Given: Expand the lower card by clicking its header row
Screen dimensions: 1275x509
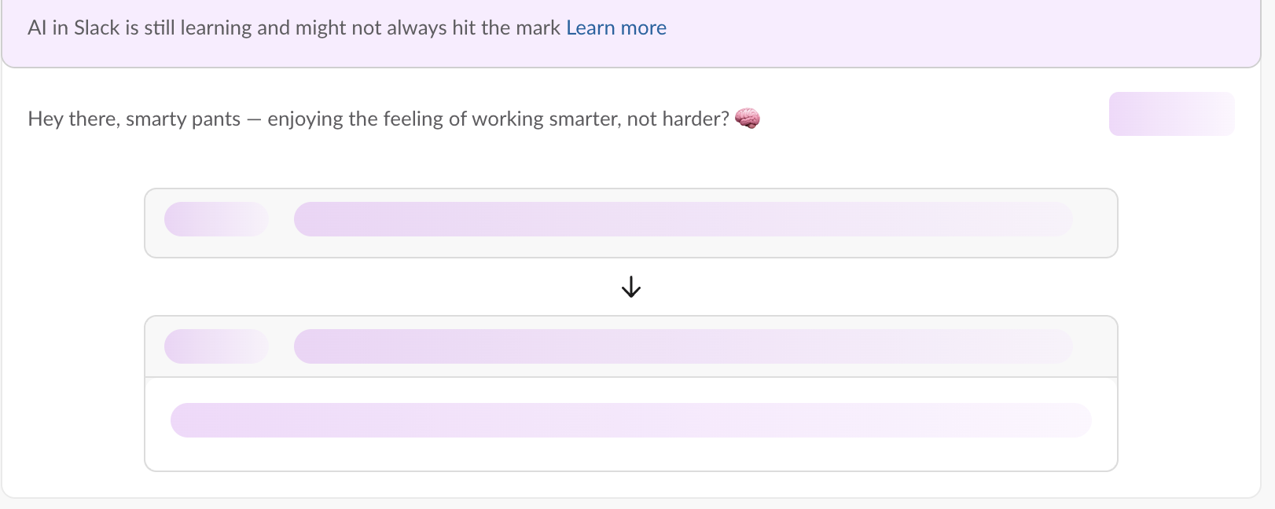Looking at the screenshot, I should [x=630, y=346].
